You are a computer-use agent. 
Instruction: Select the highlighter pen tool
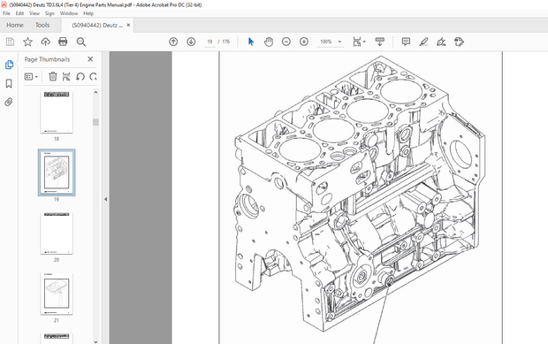(x=424, y=42)
